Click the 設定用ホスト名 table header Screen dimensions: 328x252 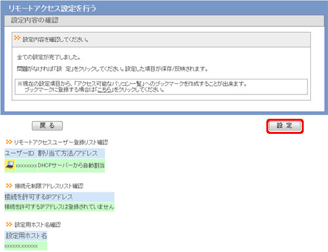click(x=26, y=236)
